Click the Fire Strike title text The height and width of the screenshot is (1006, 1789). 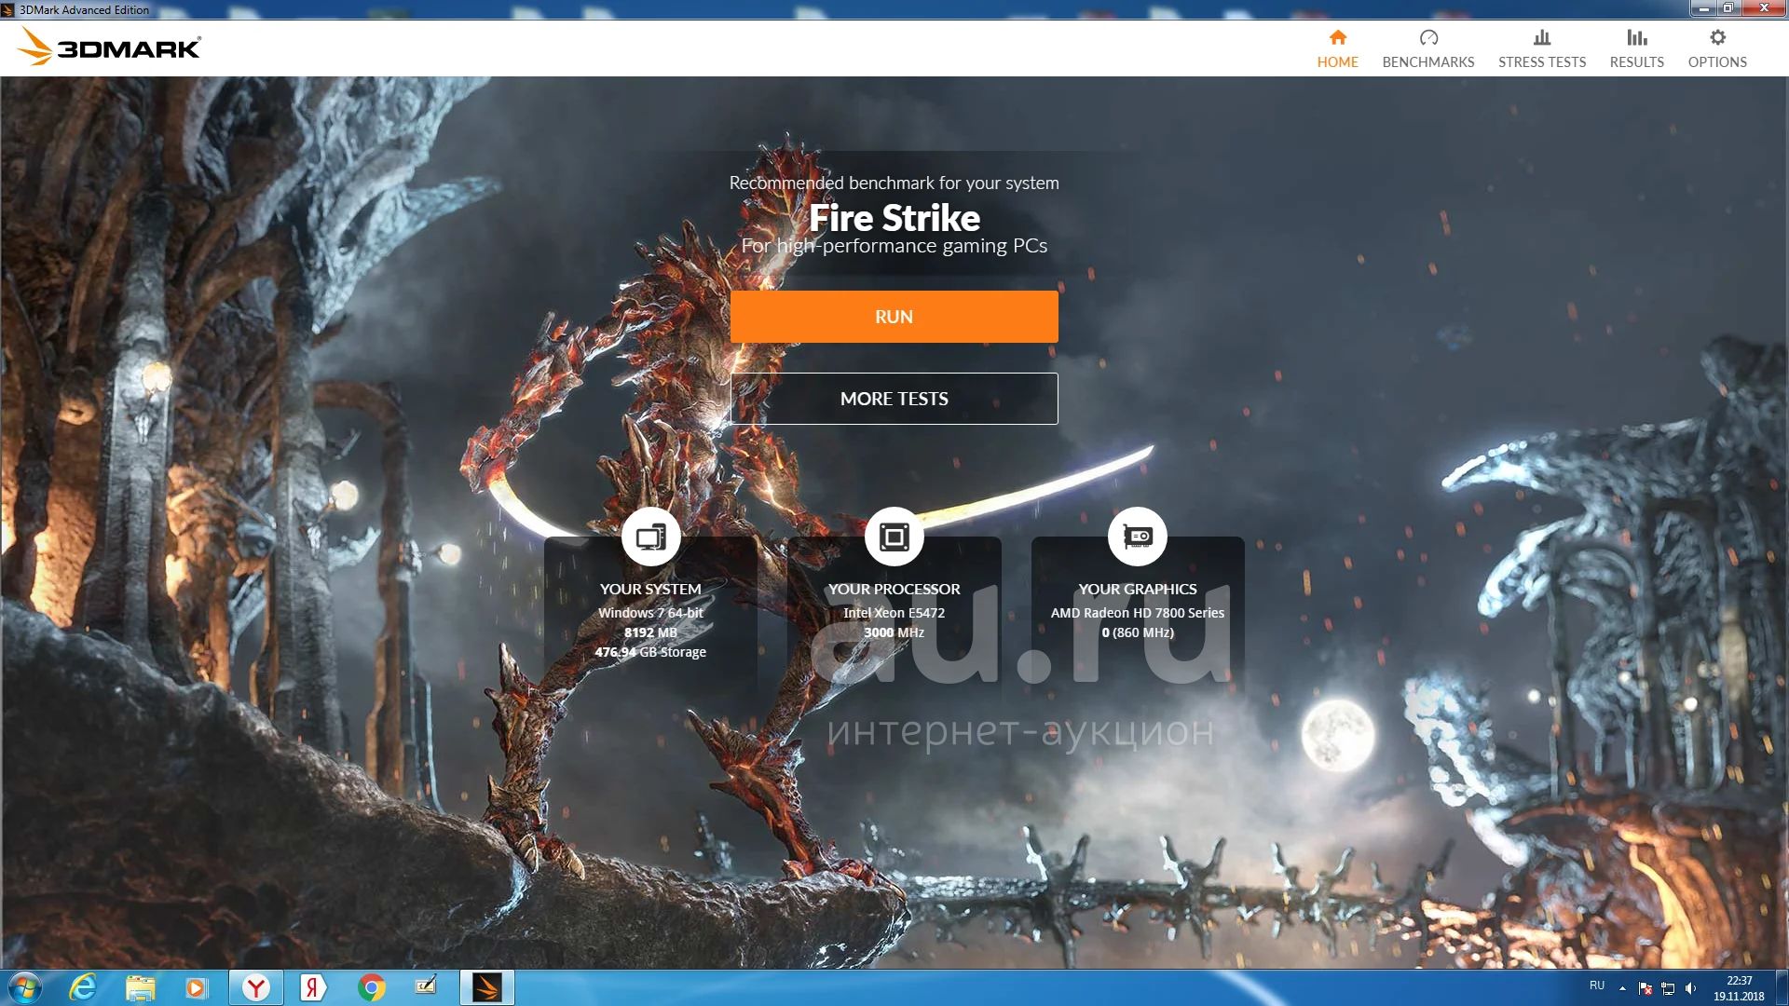click(894, 218)
